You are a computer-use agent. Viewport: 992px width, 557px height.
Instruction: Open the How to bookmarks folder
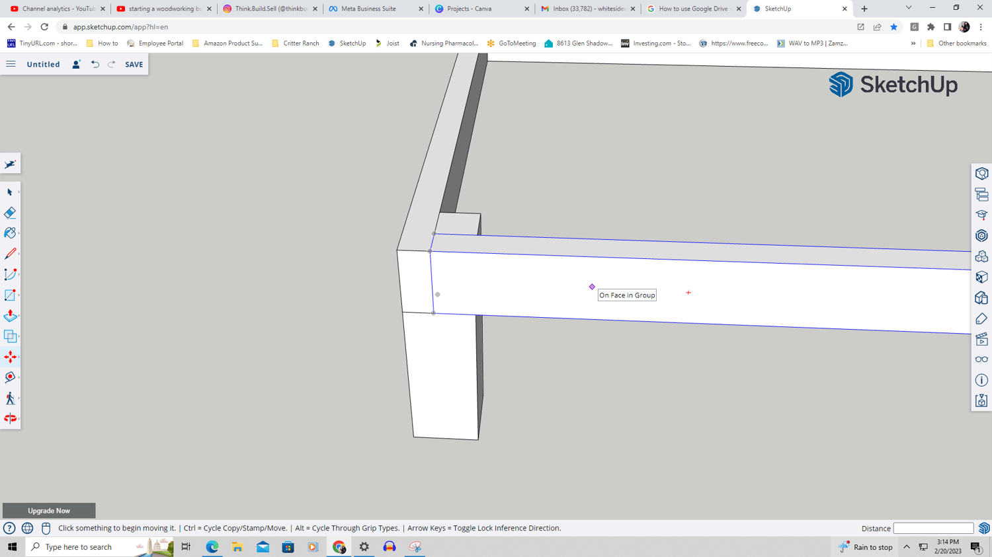[x=102, y=44]
